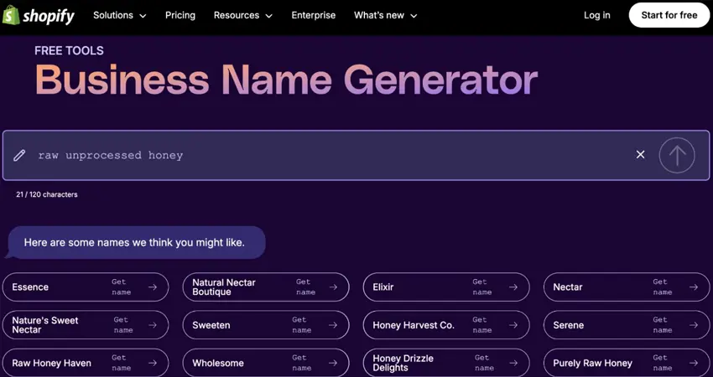
Task: Submit with the up-arrow circle button
Action: 677,155
